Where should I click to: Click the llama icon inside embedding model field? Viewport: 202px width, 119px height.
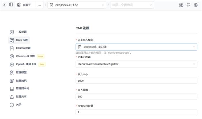(x=80, y=47)
